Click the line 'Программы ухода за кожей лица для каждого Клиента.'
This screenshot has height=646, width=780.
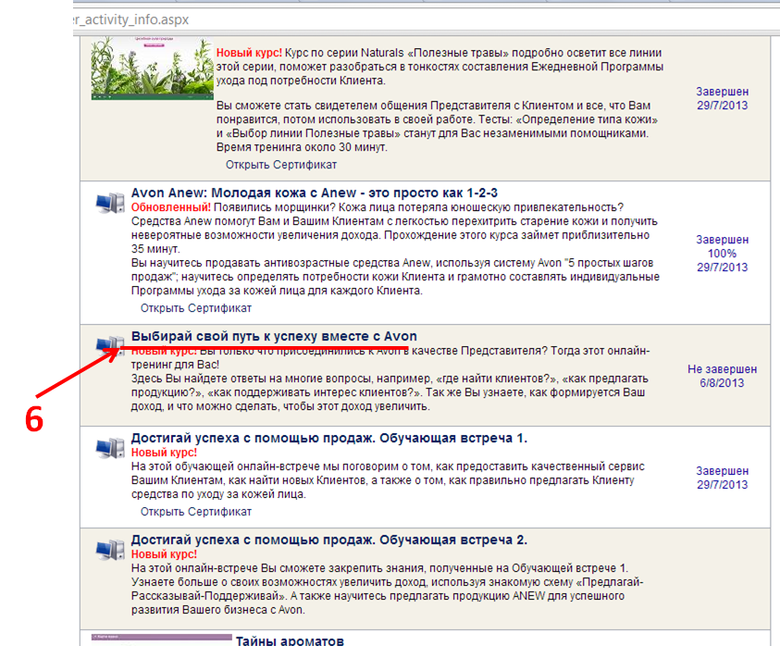click(277, 291)
